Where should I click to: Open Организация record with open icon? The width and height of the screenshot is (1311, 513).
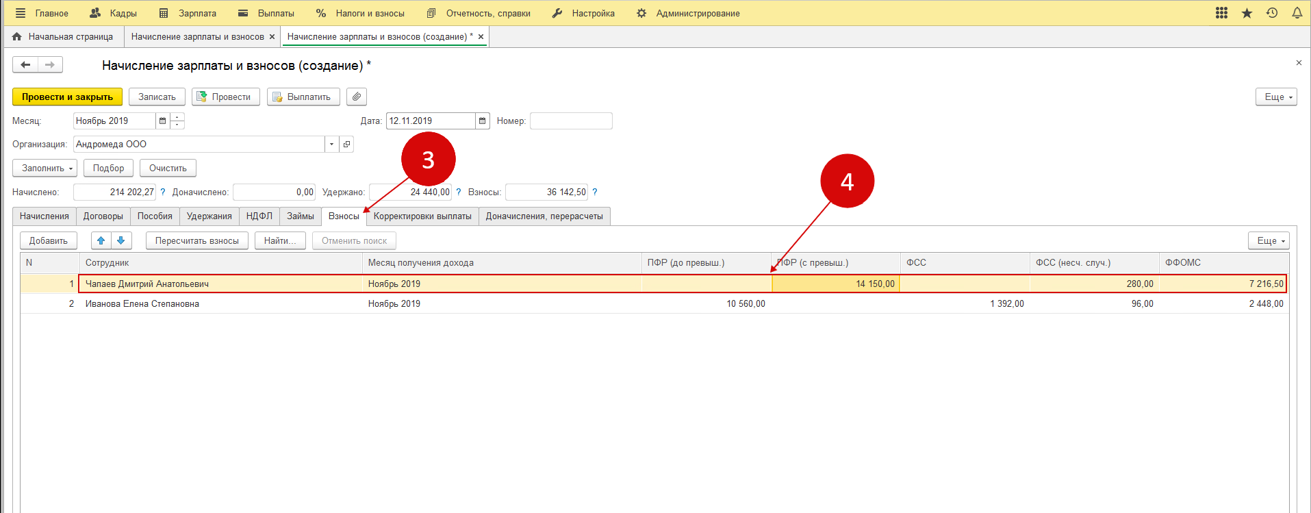[346, 144]
